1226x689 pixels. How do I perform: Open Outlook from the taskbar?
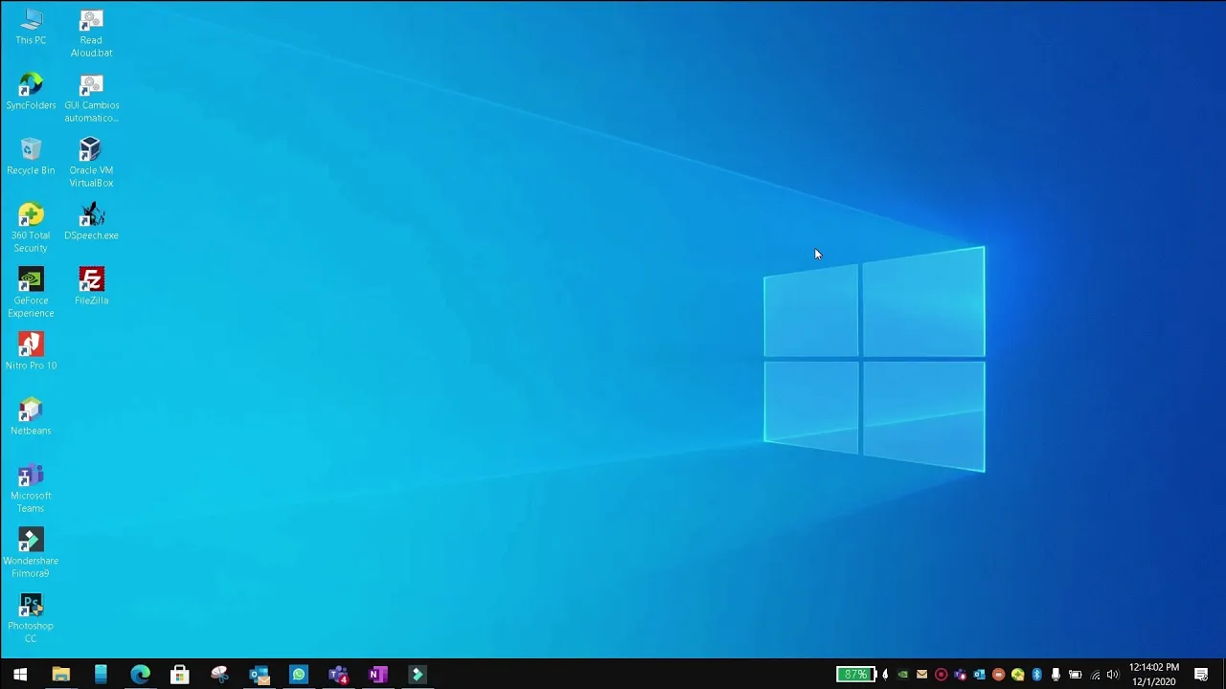[x=260, y=675]
